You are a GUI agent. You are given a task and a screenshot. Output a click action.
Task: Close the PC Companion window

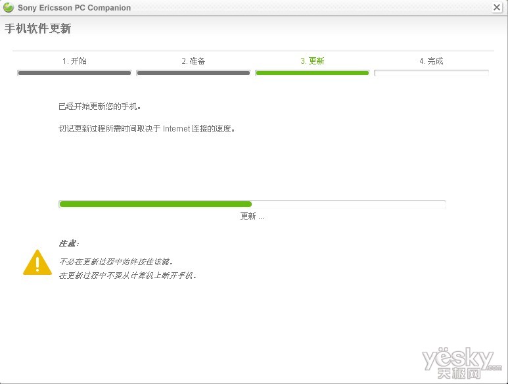[496, 7]
